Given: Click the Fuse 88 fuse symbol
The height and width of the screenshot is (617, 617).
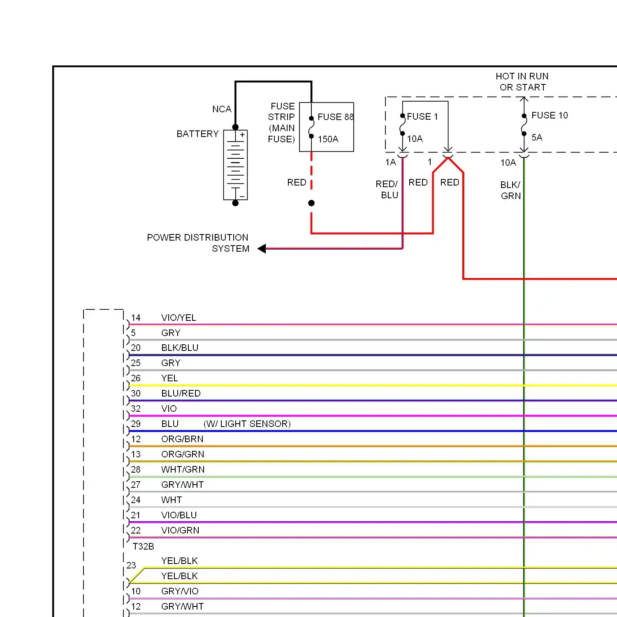Looking at the screenshot, I should tap(311, 128).
